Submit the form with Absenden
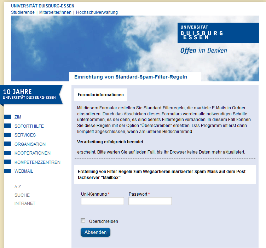Image resolution: width=266 pixels, height=248 pixels. (96, 232)
